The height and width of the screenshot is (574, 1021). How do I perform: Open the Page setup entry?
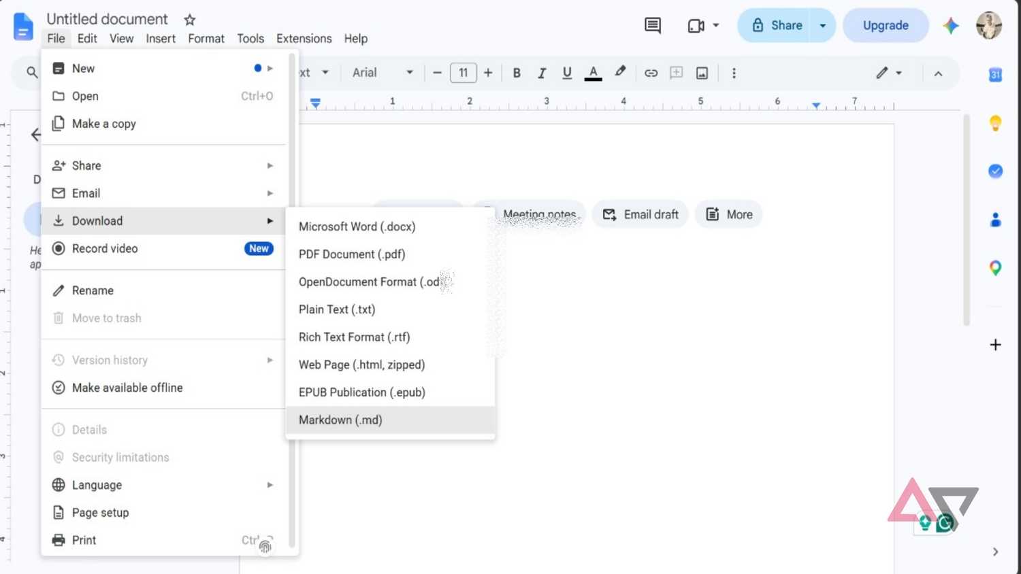163,513
